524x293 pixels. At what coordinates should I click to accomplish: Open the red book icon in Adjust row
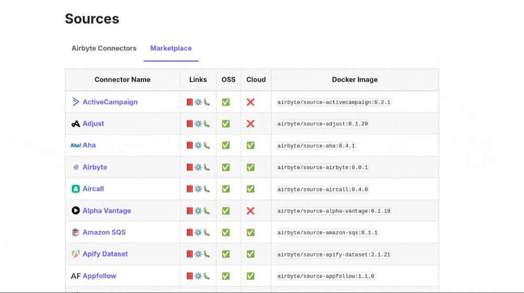click(190, 124)
